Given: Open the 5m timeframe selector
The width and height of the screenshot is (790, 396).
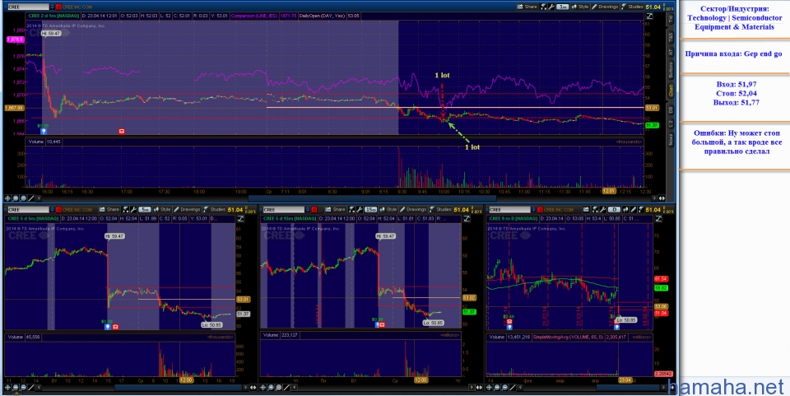Looking at the screenshot, I should (x=145, y=210).
